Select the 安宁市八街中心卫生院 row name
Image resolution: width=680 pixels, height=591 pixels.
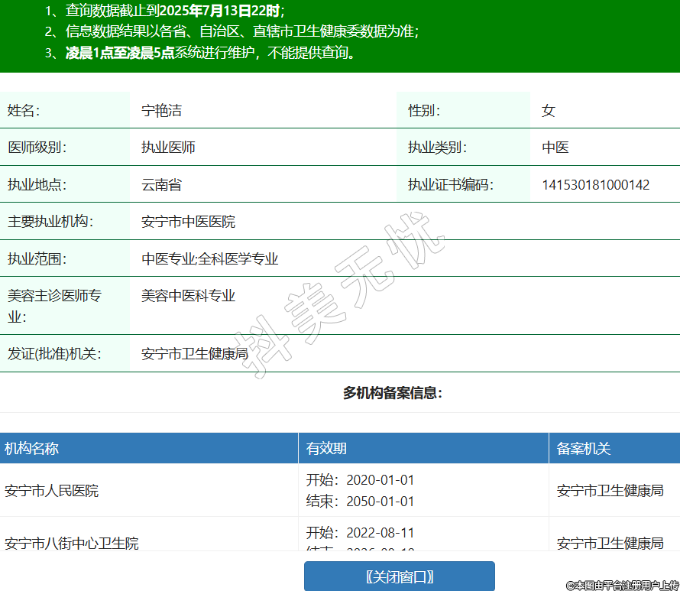[x=72, y=543]
